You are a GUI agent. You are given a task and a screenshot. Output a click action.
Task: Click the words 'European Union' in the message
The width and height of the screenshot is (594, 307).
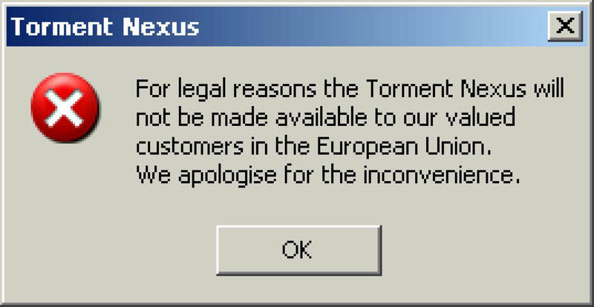point(404,147)
